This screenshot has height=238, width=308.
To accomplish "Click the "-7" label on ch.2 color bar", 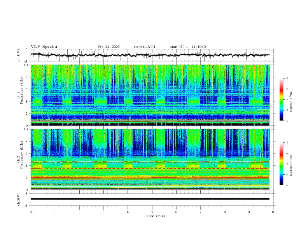I will click(x=287, y=185).
